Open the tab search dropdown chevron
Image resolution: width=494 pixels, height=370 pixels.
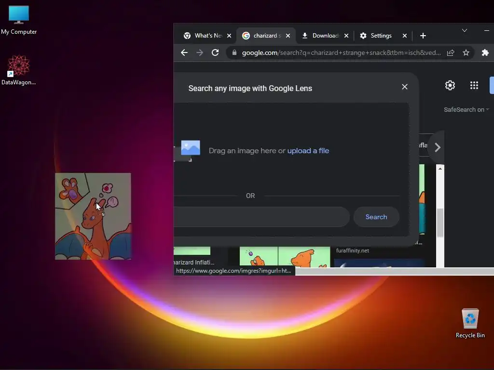(x=465, y=30)
